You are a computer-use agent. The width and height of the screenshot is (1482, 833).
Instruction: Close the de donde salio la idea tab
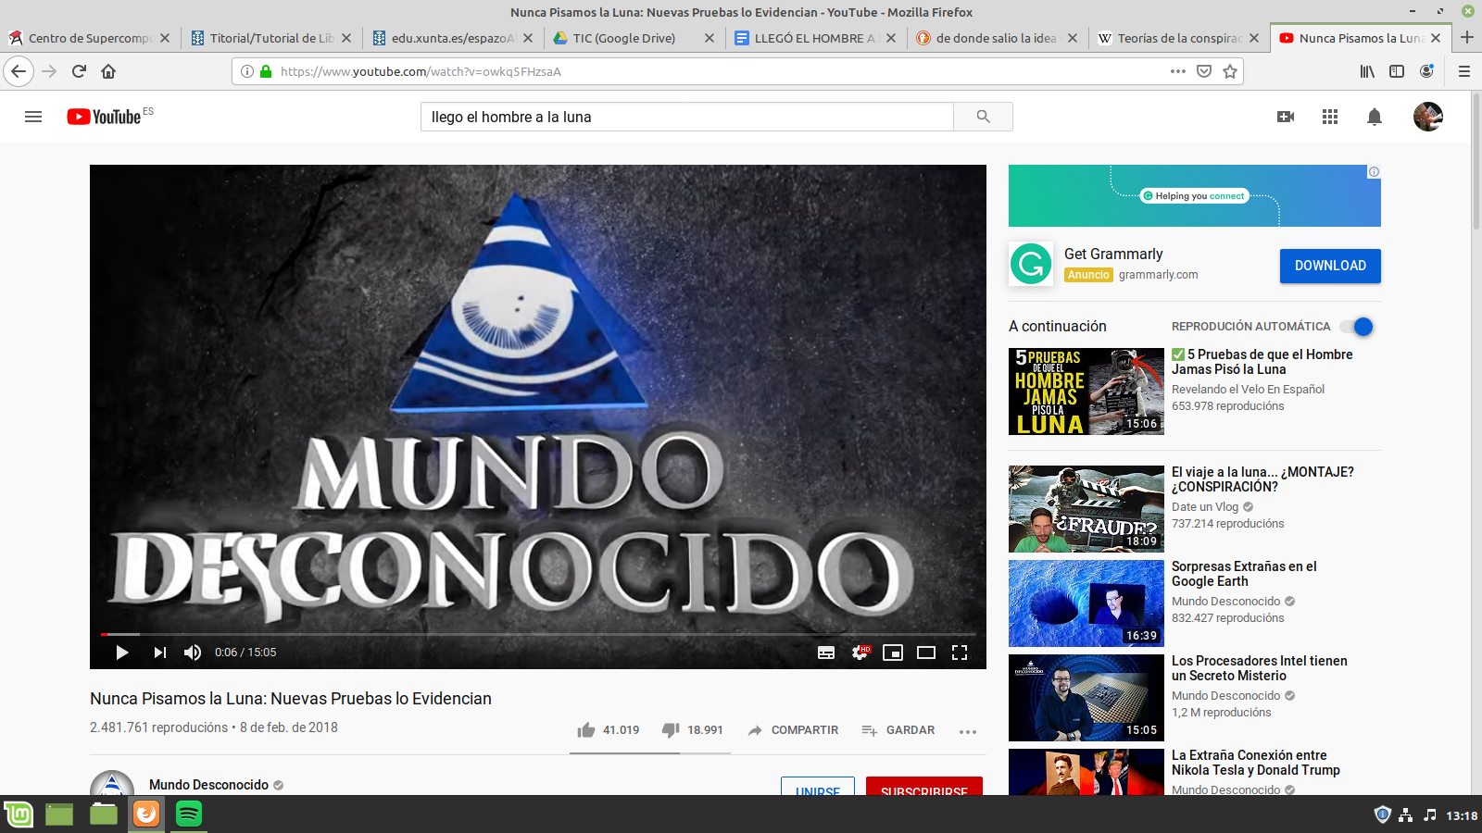click(1072, 38)
